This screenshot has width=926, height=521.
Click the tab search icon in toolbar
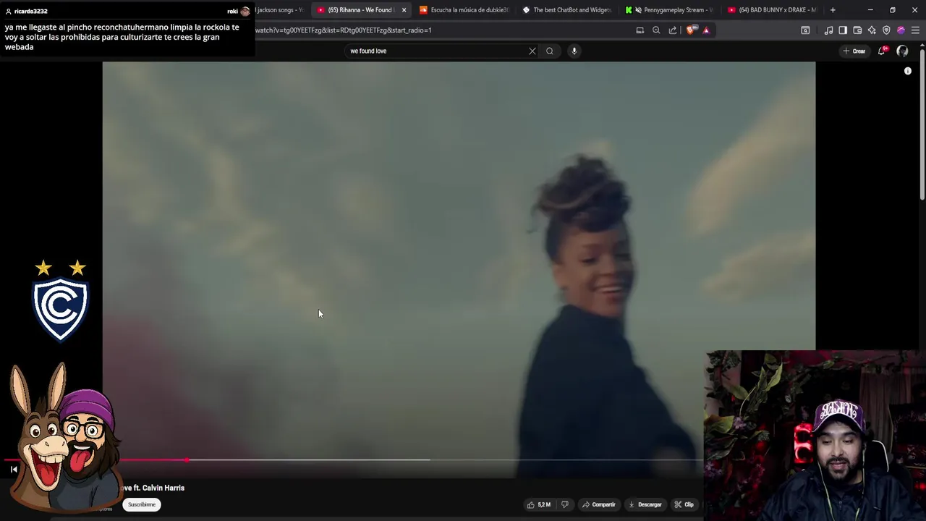tap(805, 30)
